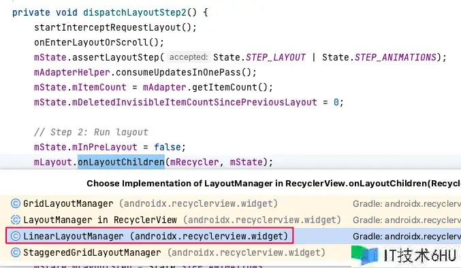Click mLayout field reference
The image size is (461, 268).
pos(53,162)
